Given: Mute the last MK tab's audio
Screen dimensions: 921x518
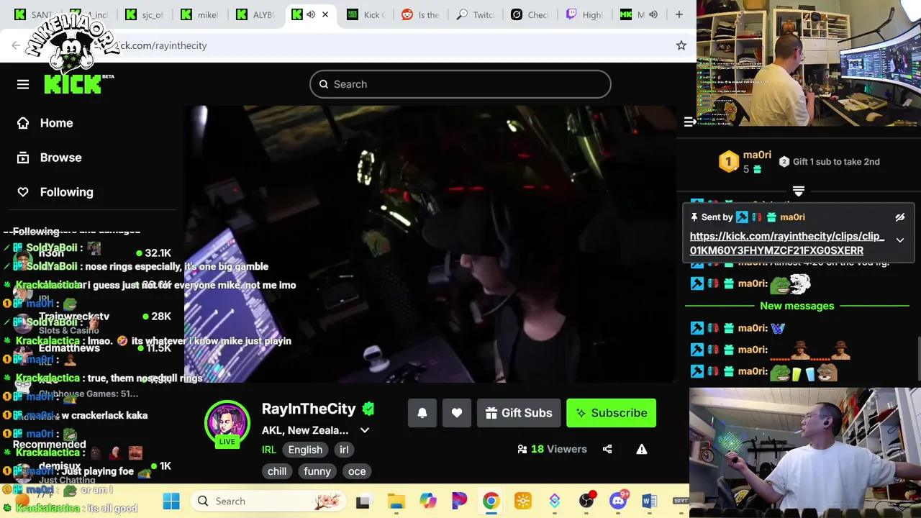Looking at the screenshot, I should [x=653, y=14].
